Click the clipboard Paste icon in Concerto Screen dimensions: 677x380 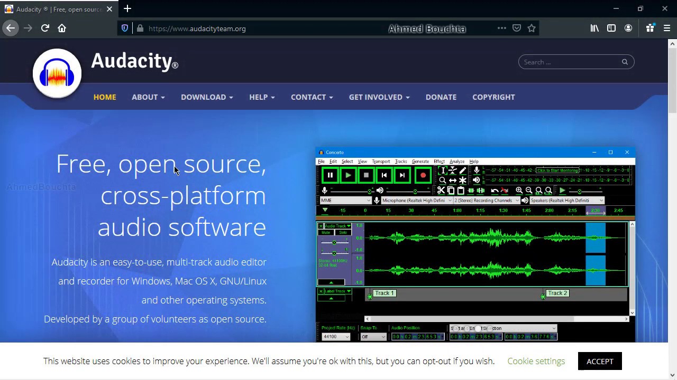click(461, 191)
